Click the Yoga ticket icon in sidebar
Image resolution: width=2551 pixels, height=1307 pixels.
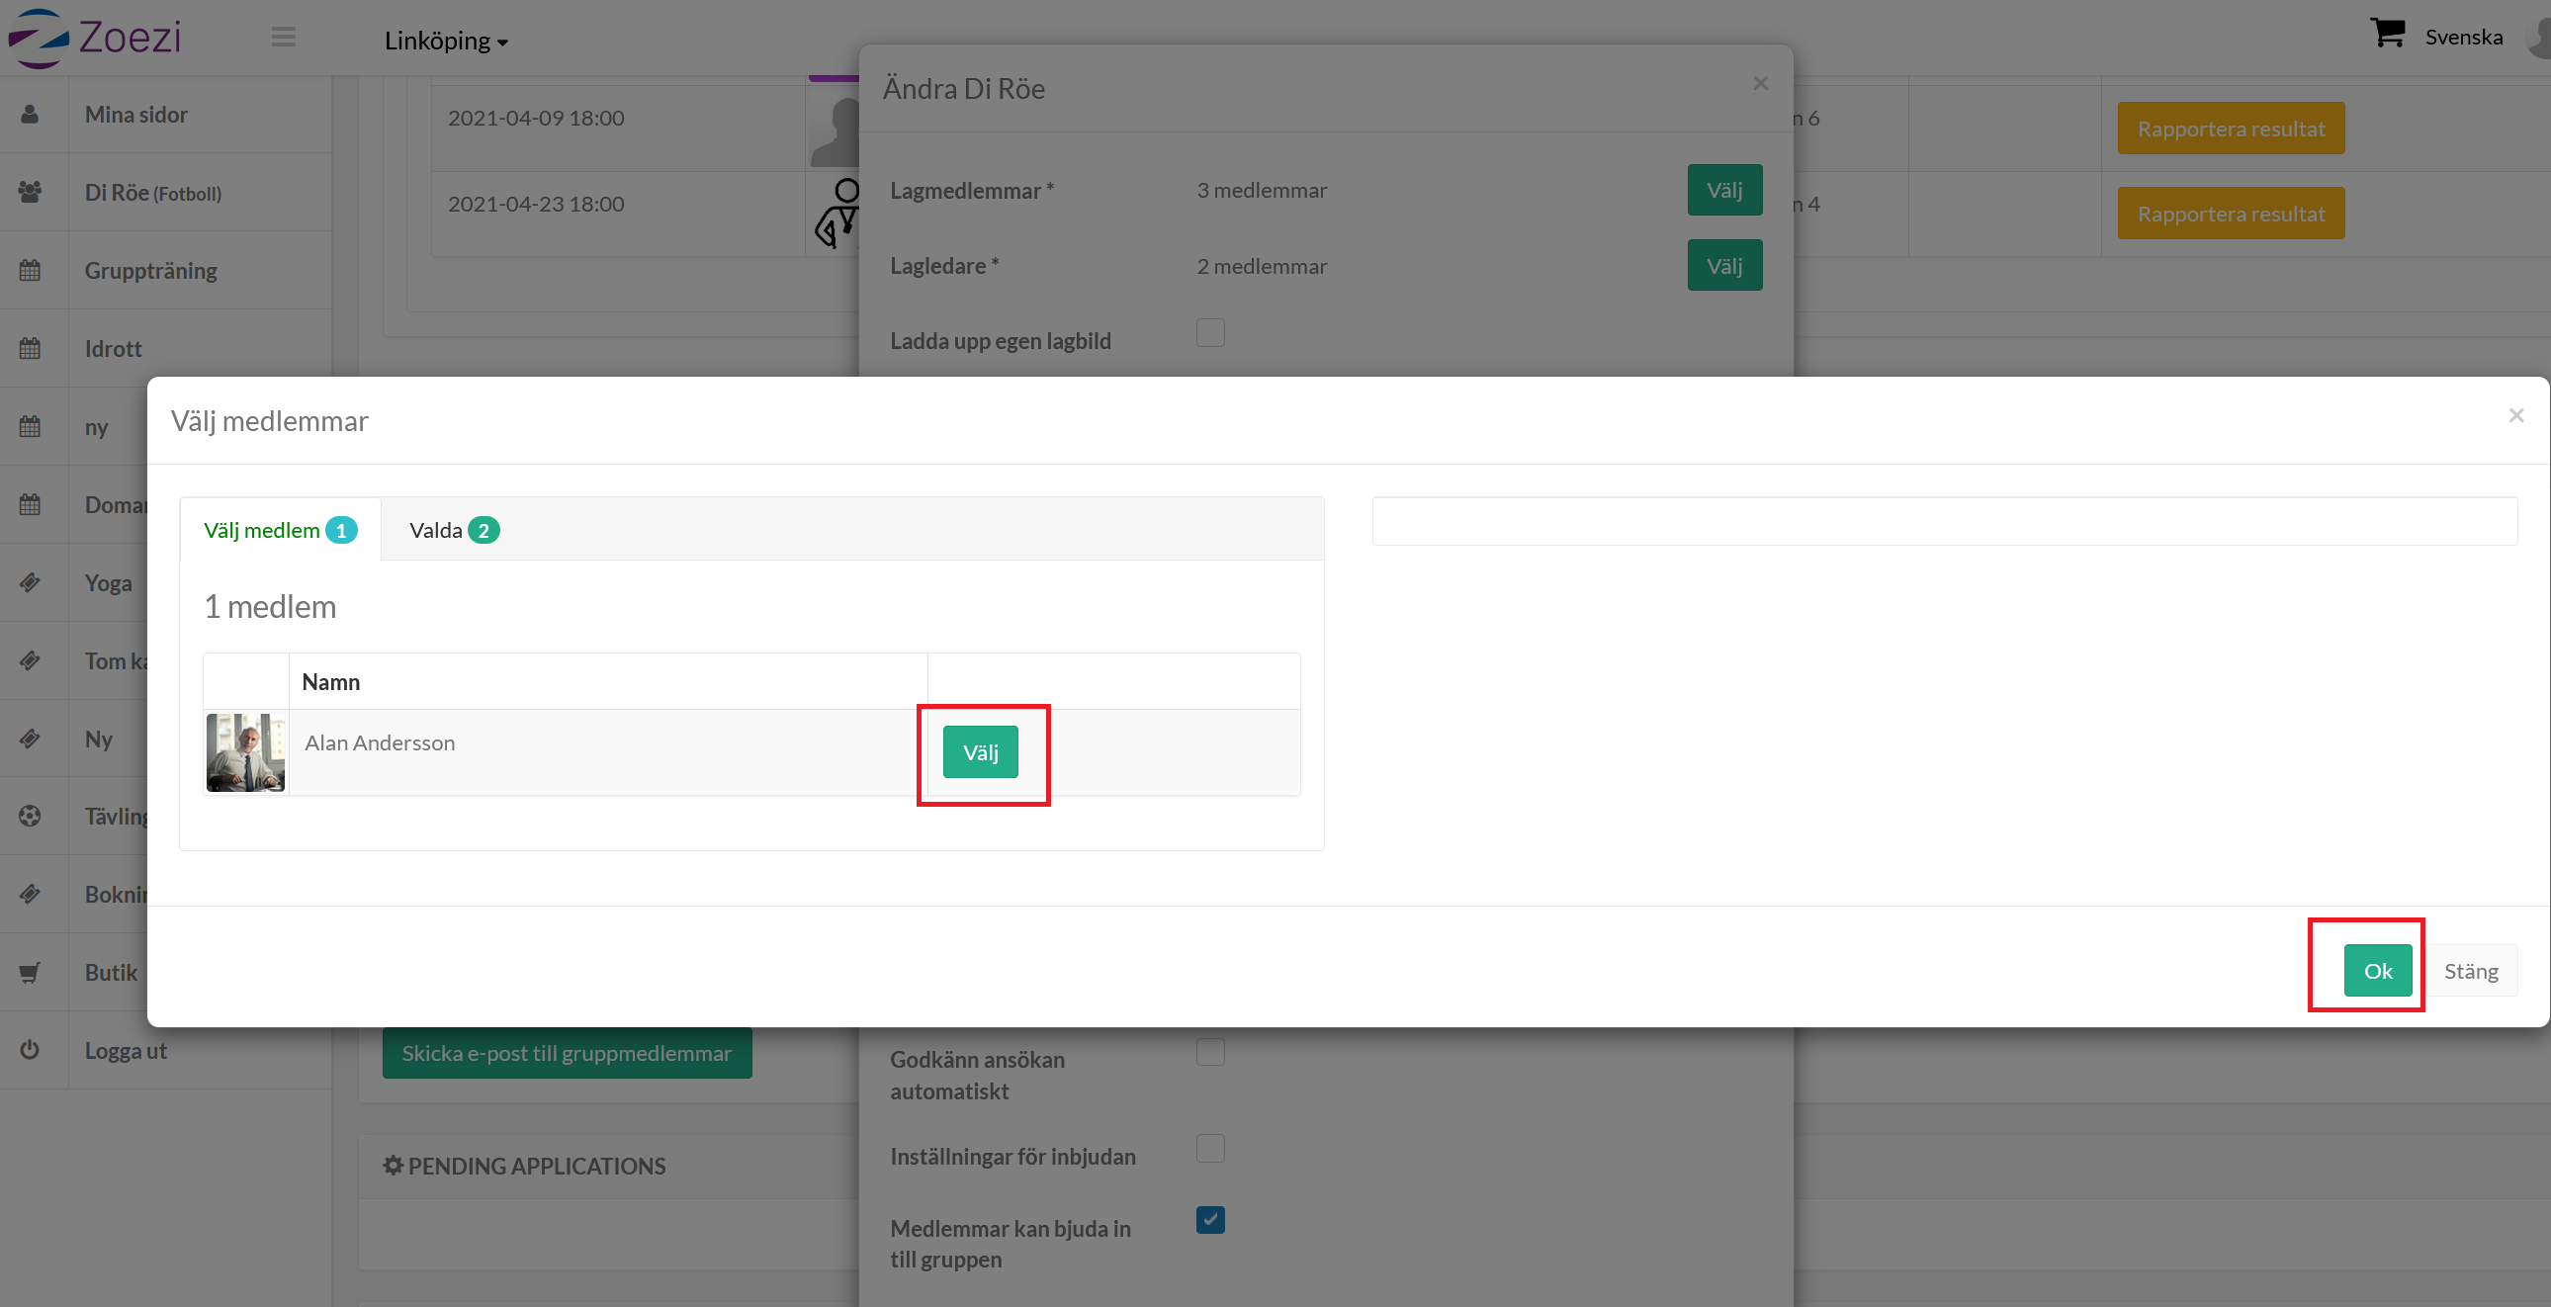click(x=30, y=582)
